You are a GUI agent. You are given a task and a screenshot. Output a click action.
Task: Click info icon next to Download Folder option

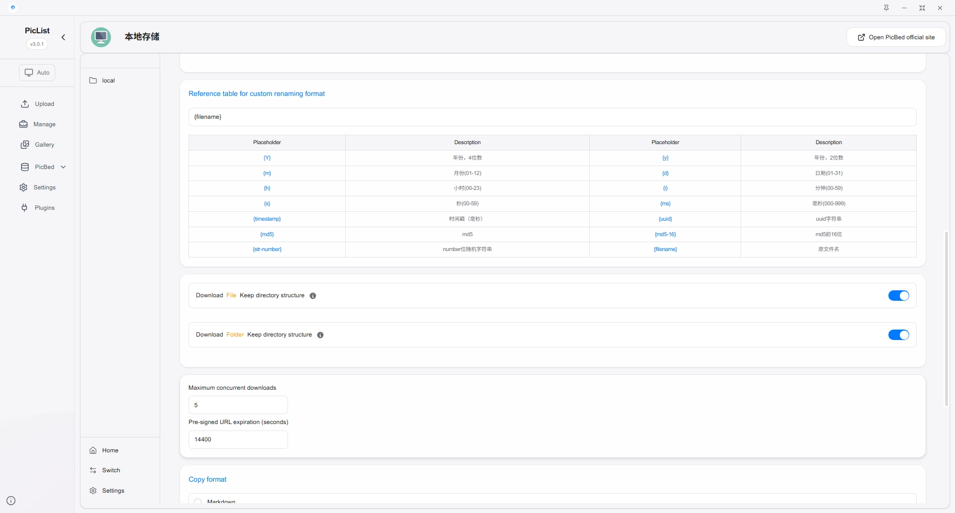click(x=320, y=335)
